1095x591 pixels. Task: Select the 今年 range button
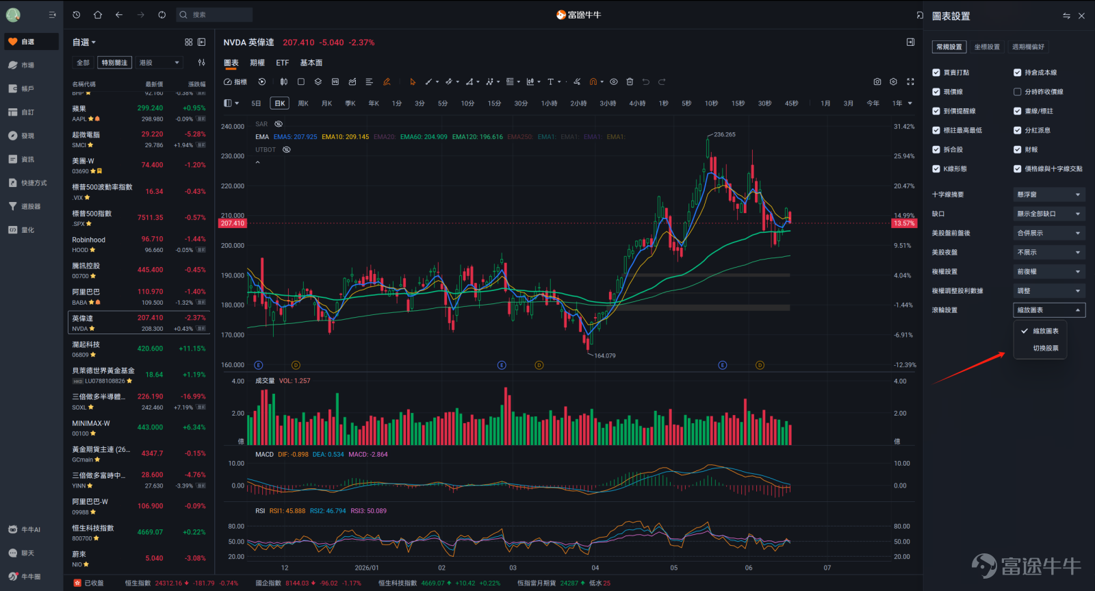pyautogui.click(x=873, y=103)
